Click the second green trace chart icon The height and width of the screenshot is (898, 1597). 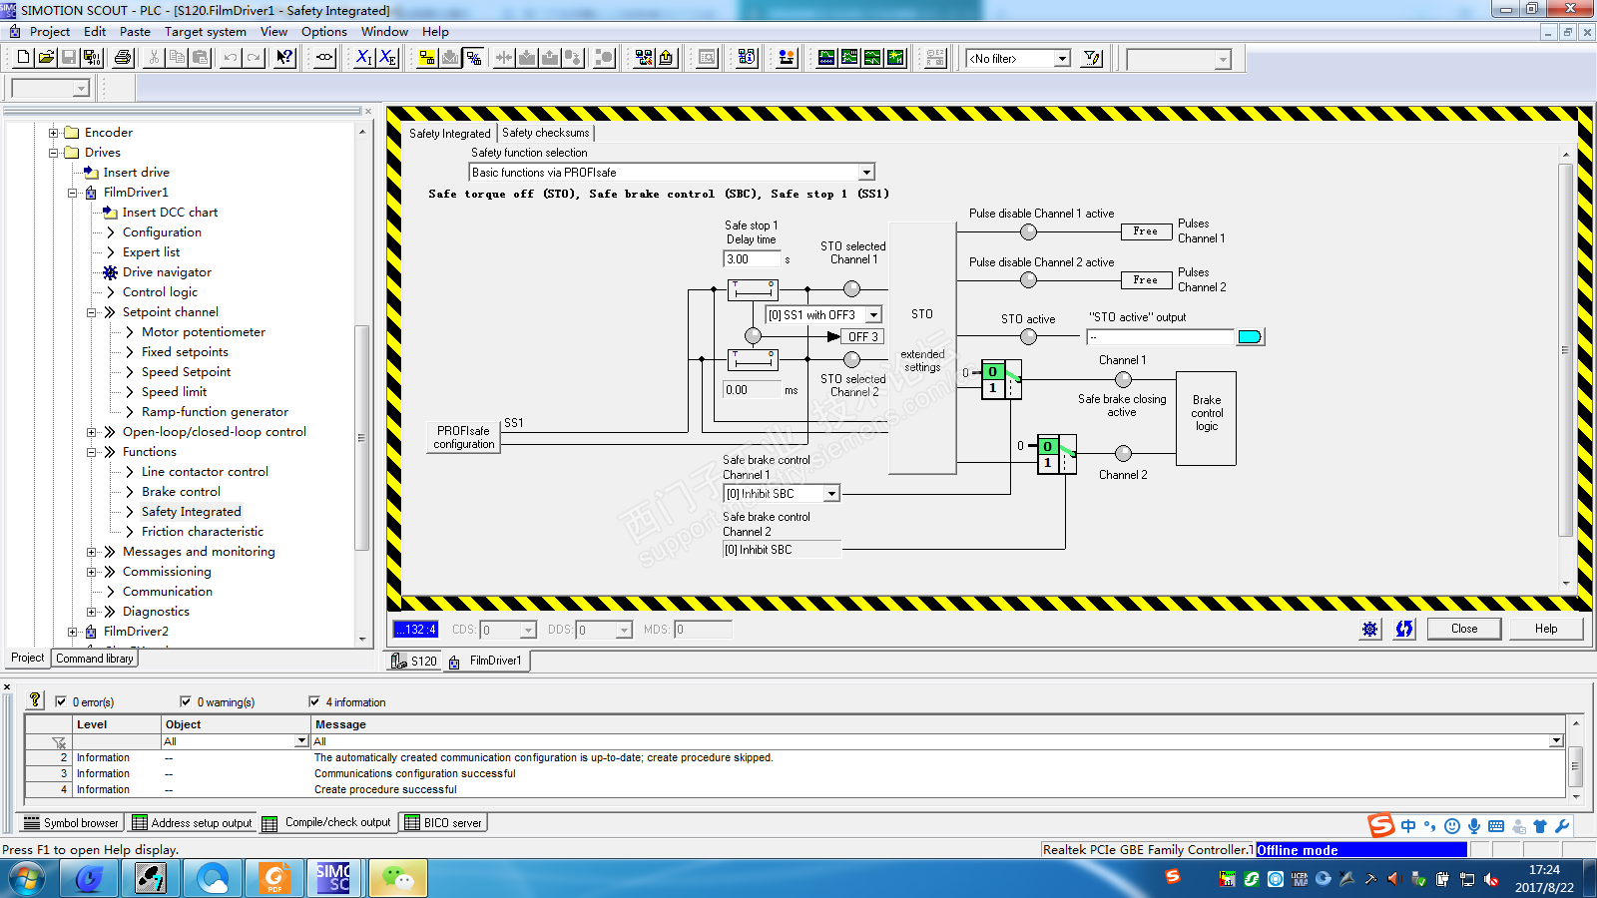click(x=849, y=58)
